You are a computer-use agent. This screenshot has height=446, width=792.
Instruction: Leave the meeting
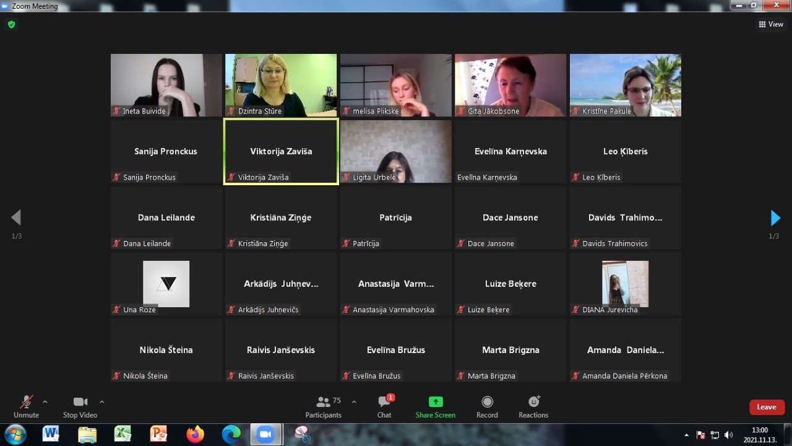pos(767,407)
